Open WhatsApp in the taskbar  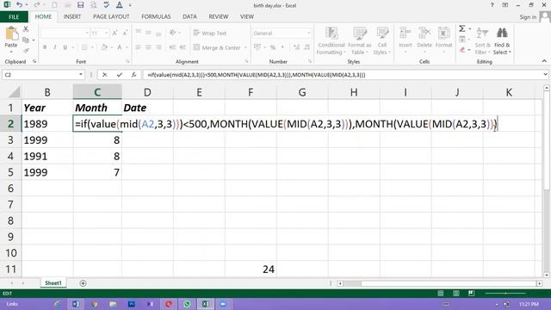pos(187,304)
